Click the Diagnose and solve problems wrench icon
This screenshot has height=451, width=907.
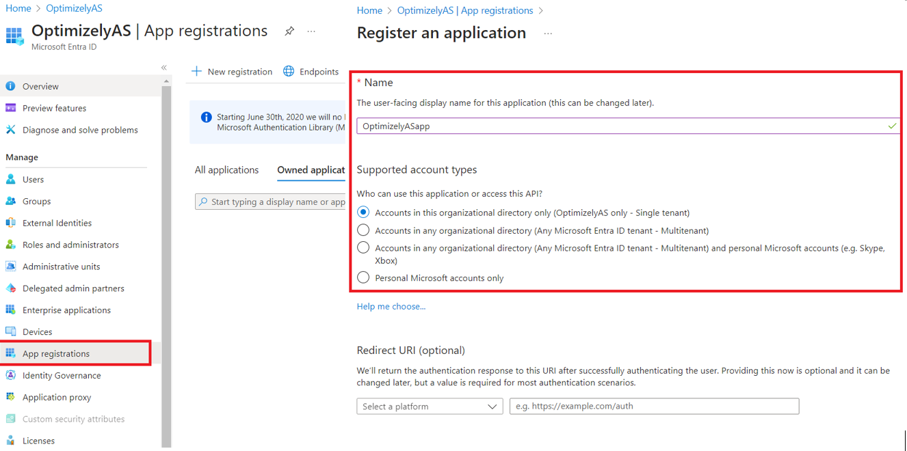click(x=10, y=130)
